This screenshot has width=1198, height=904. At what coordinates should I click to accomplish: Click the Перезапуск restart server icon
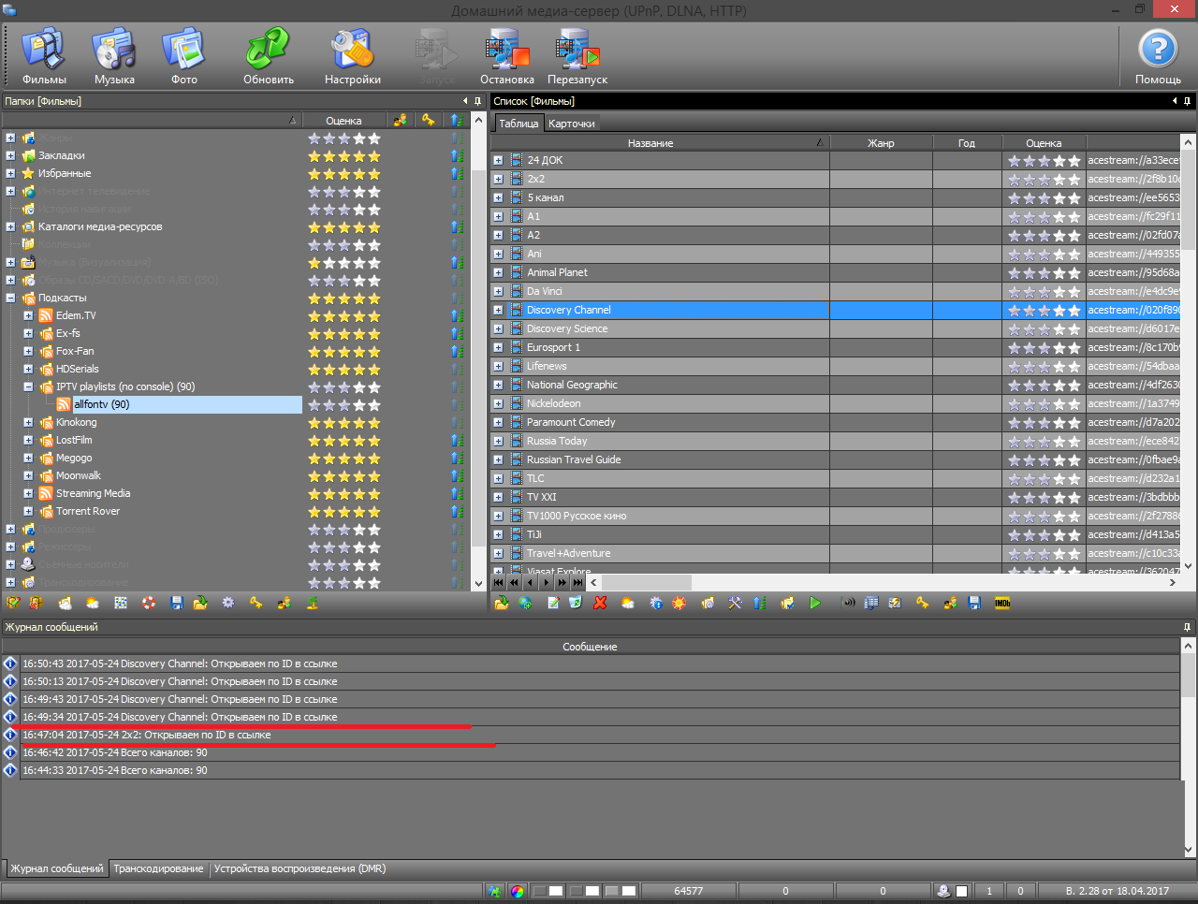coord(577,56)
